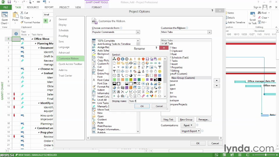279x157 pixels.
Task: Select the magnifying glass symbol
Action: 155,67
